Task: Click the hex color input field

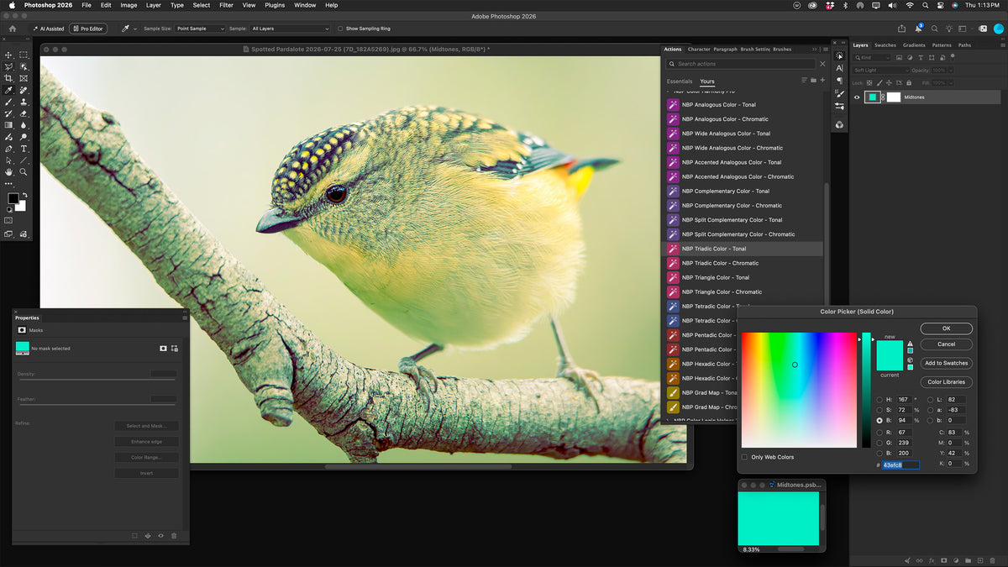Action: [900, 465]
